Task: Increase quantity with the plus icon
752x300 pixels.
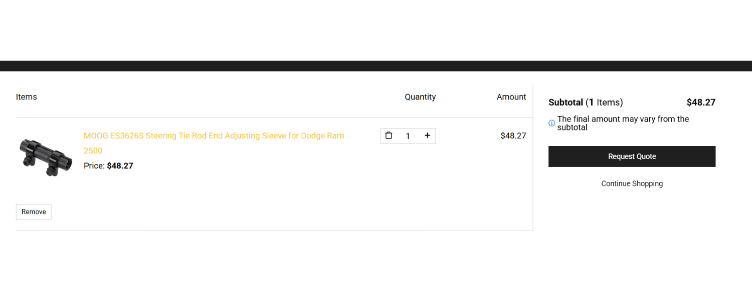Action: [427, 135]
